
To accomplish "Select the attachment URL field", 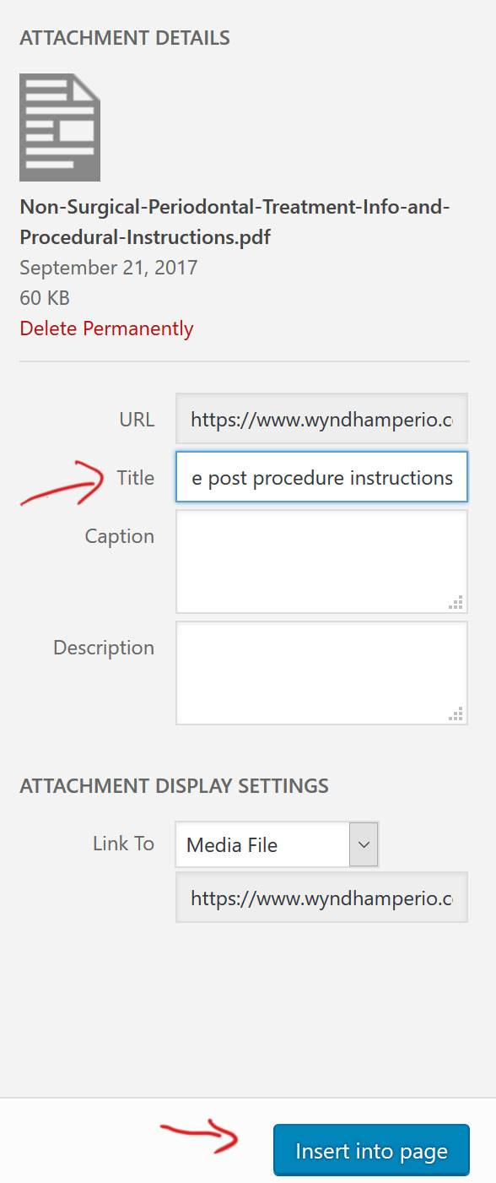I will pyautogui.click(x=321, y=419).
